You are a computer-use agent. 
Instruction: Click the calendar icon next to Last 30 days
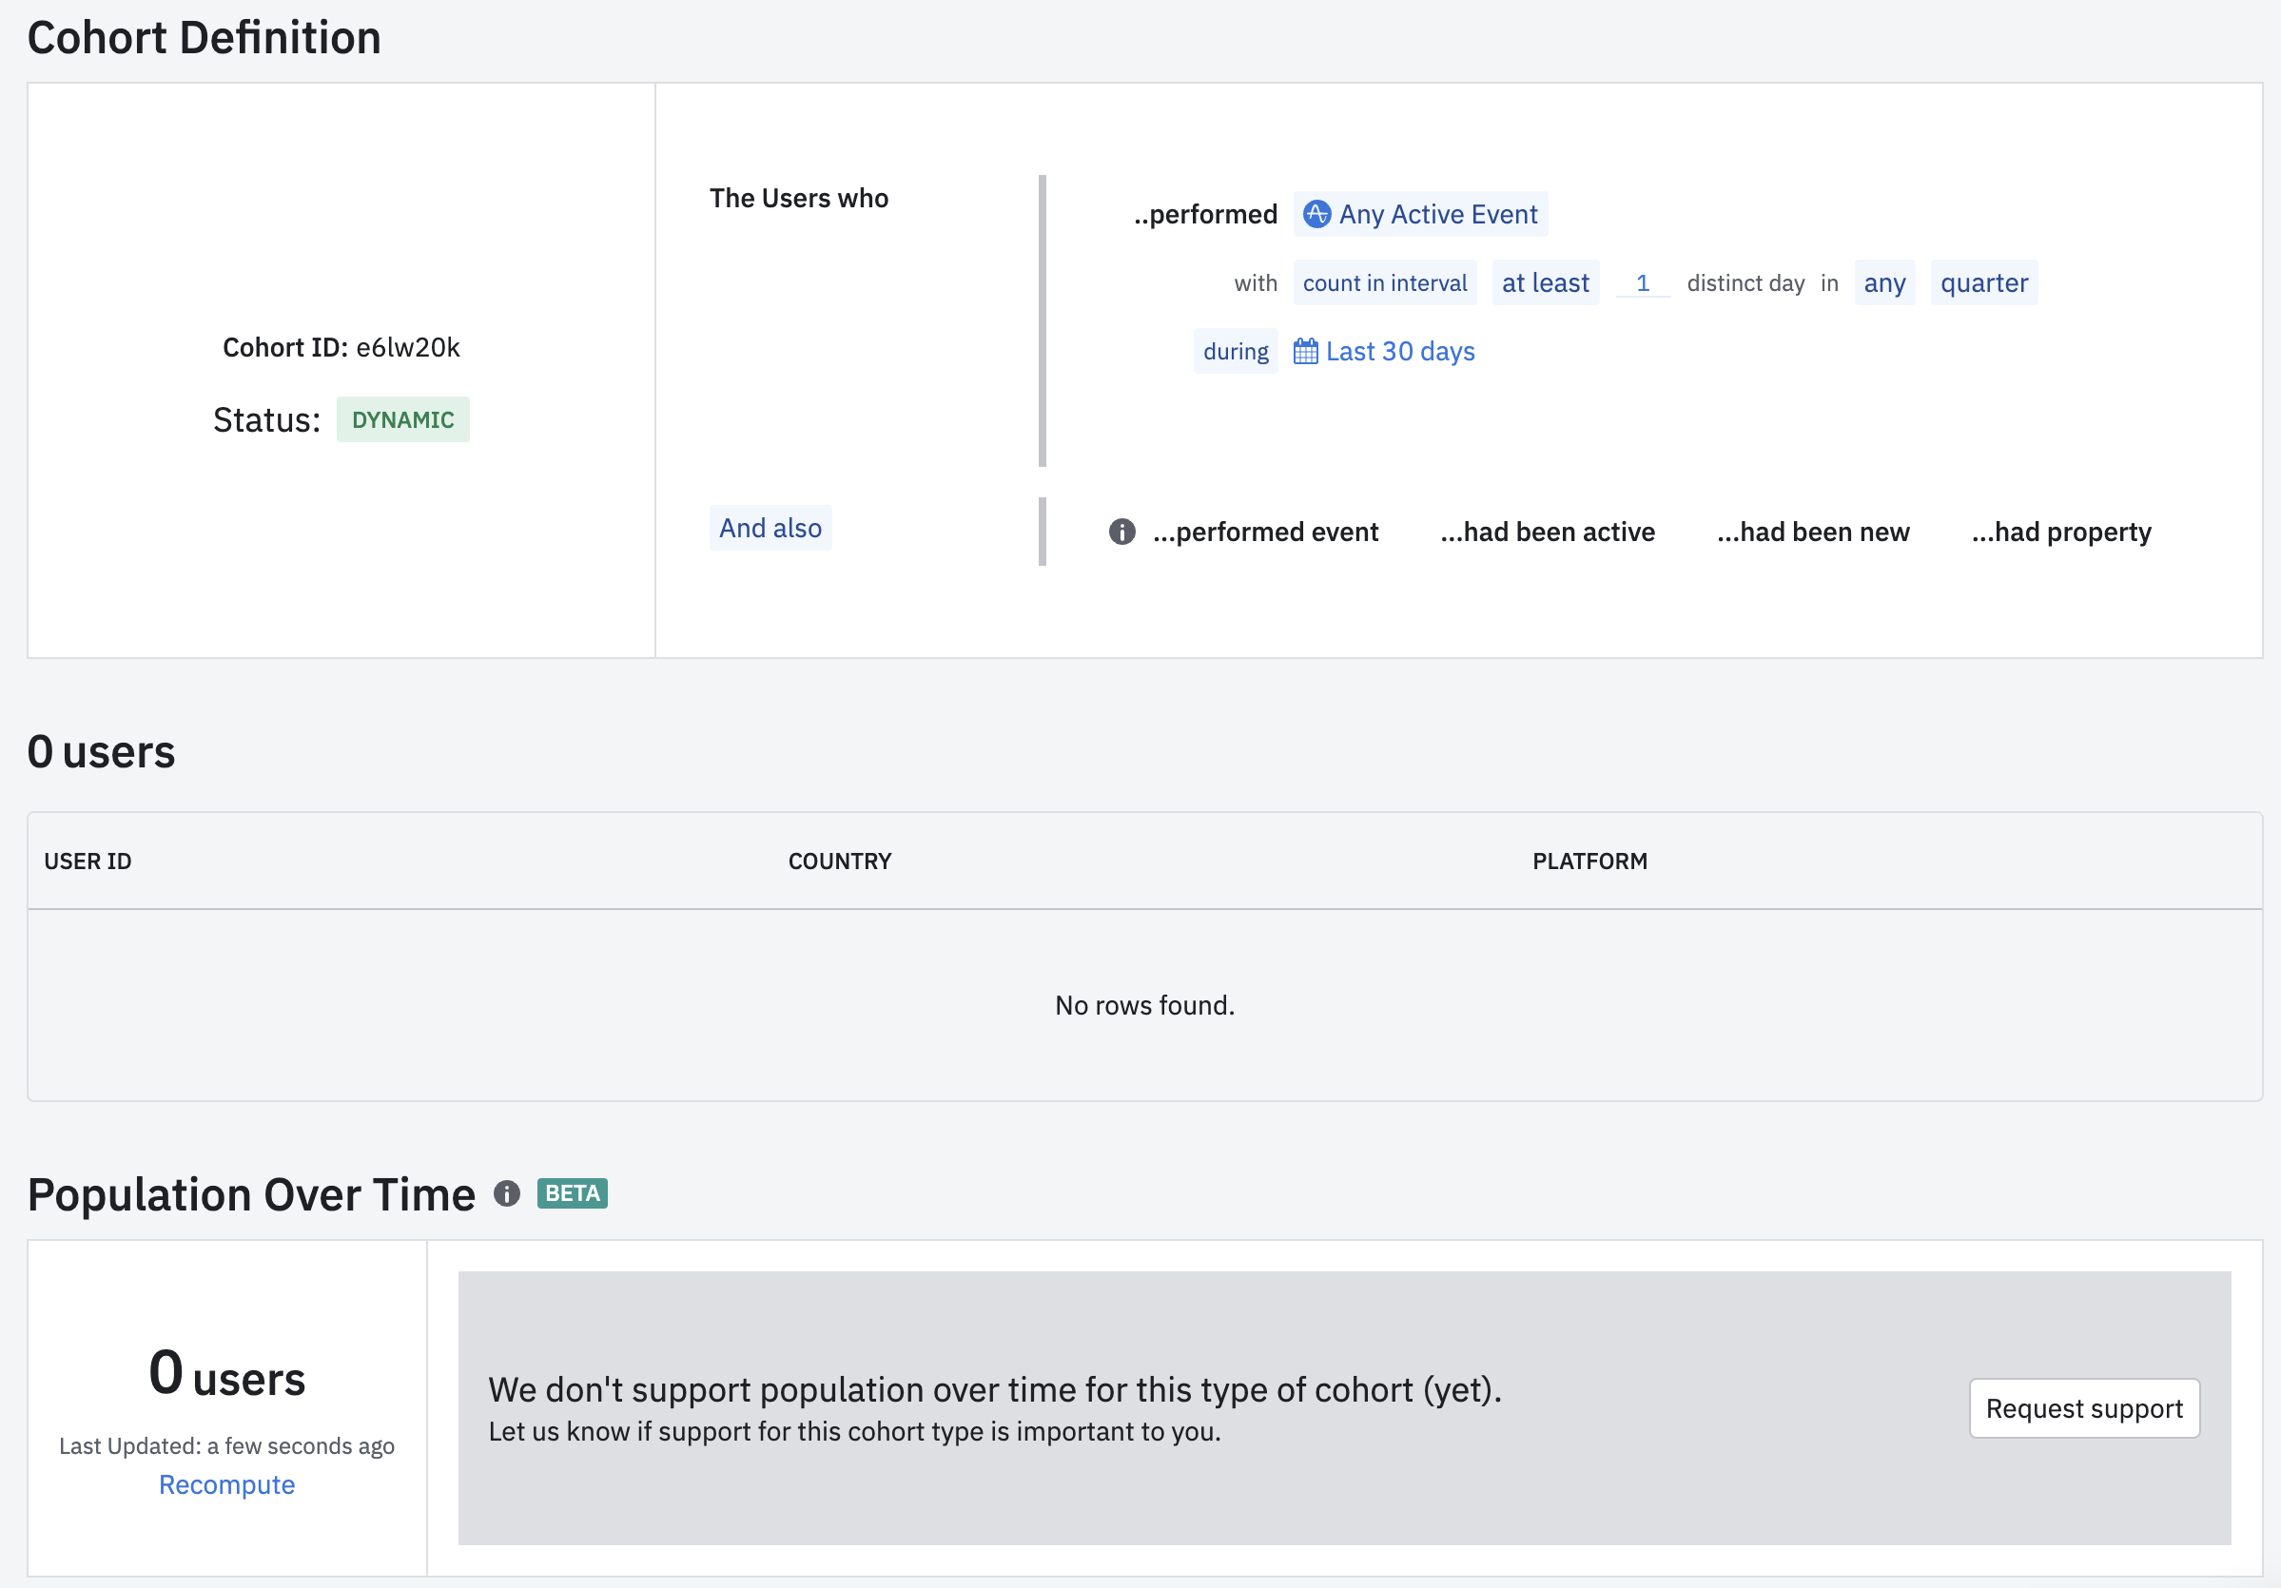pos(1304,352)
